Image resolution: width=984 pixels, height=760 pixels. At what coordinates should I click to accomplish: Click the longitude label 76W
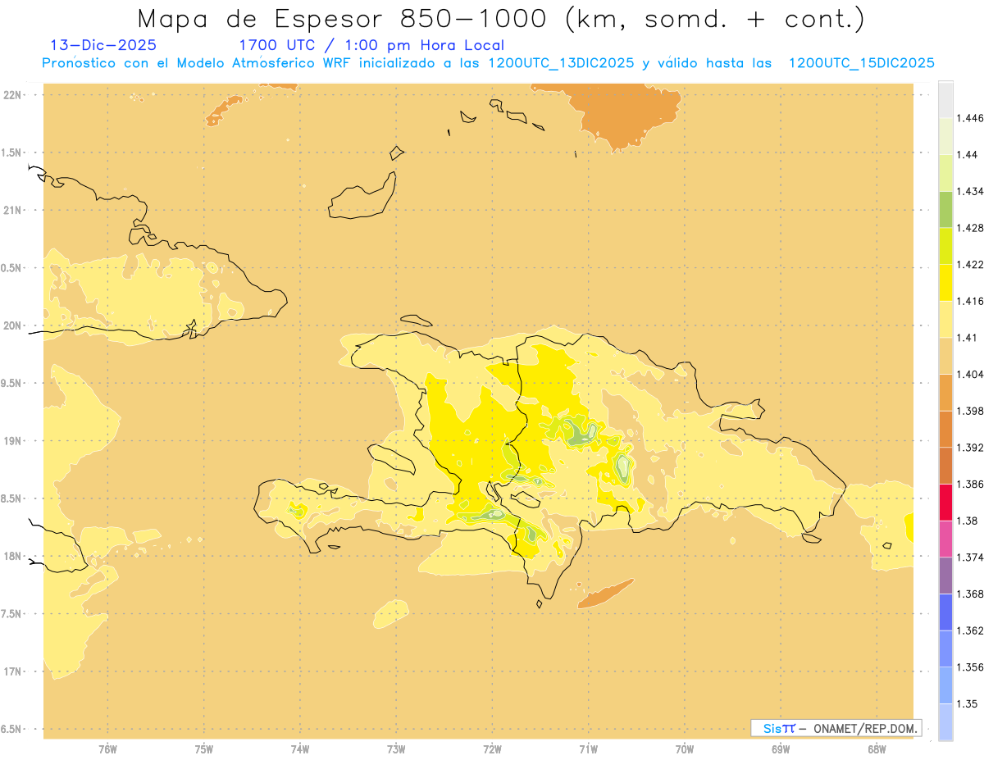point(107,749)
